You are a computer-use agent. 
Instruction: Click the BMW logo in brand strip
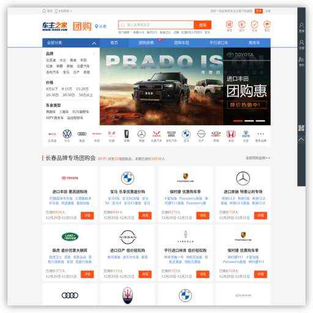186,134
